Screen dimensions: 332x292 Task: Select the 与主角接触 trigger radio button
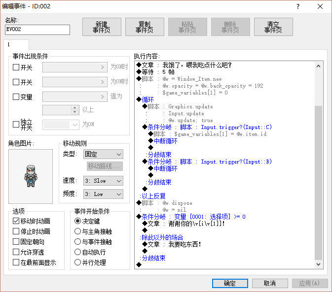pyautogui.click(x=78, y=231)
